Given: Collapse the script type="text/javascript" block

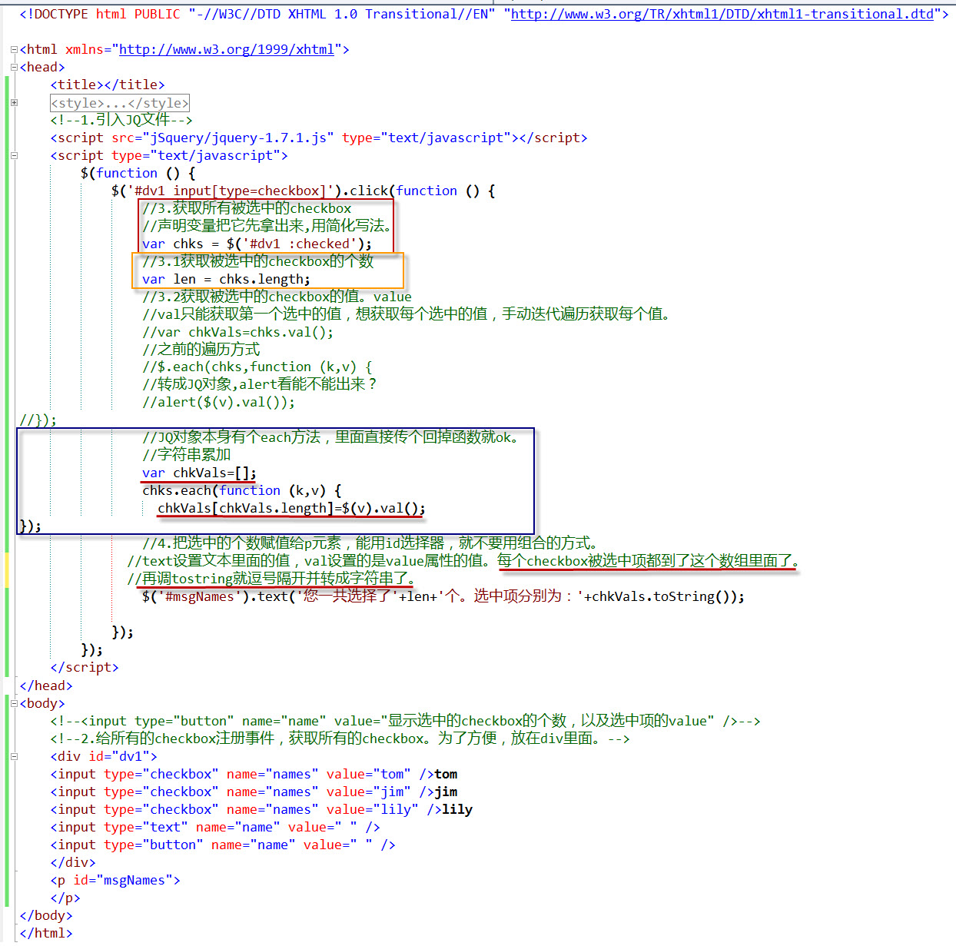Looking at the screenshot, I should pos(14,155).
